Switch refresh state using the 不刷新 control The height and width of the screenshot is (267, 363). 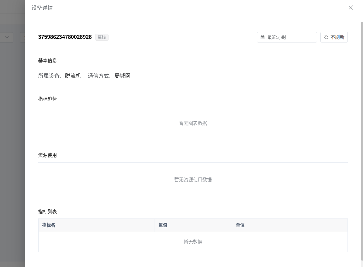[334, 37]
